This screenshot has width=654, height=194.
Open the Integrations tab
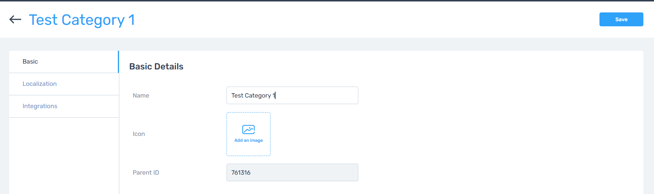click(40, 106)
